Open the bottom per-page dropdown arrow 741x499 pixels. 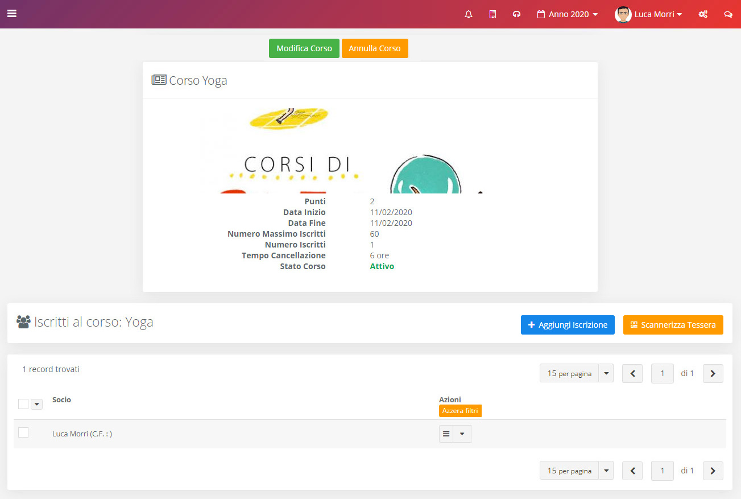(606, 471)
